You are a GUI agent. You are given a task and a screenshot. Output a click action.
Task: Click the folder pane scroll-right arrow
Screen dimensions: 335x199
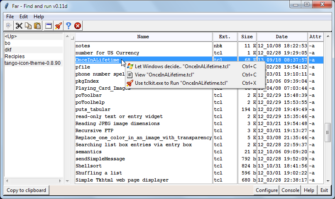[x=60, y=181]
